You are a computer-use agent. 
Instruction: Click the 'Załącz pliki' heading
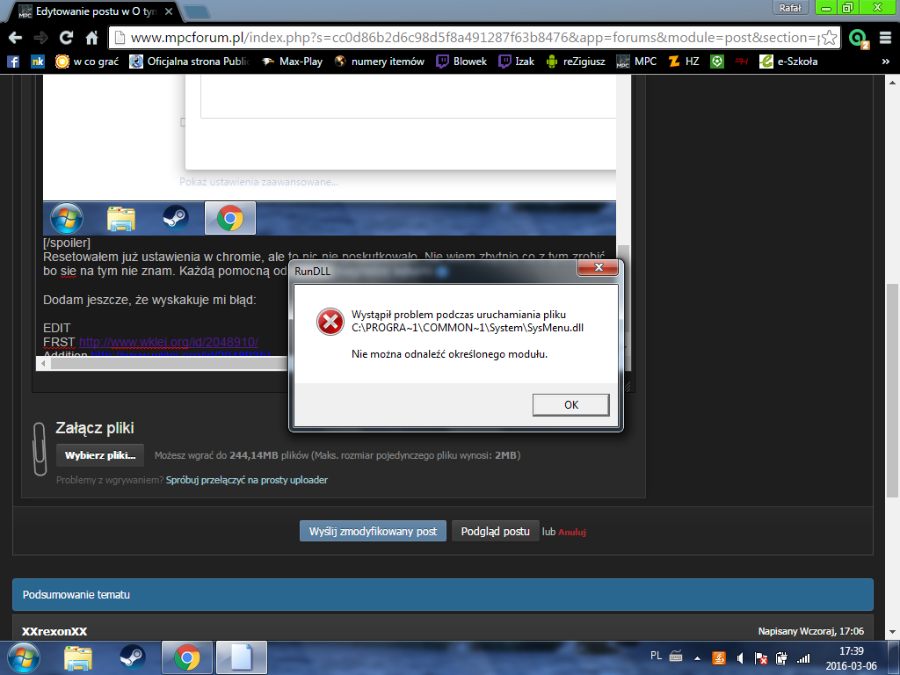95,428
